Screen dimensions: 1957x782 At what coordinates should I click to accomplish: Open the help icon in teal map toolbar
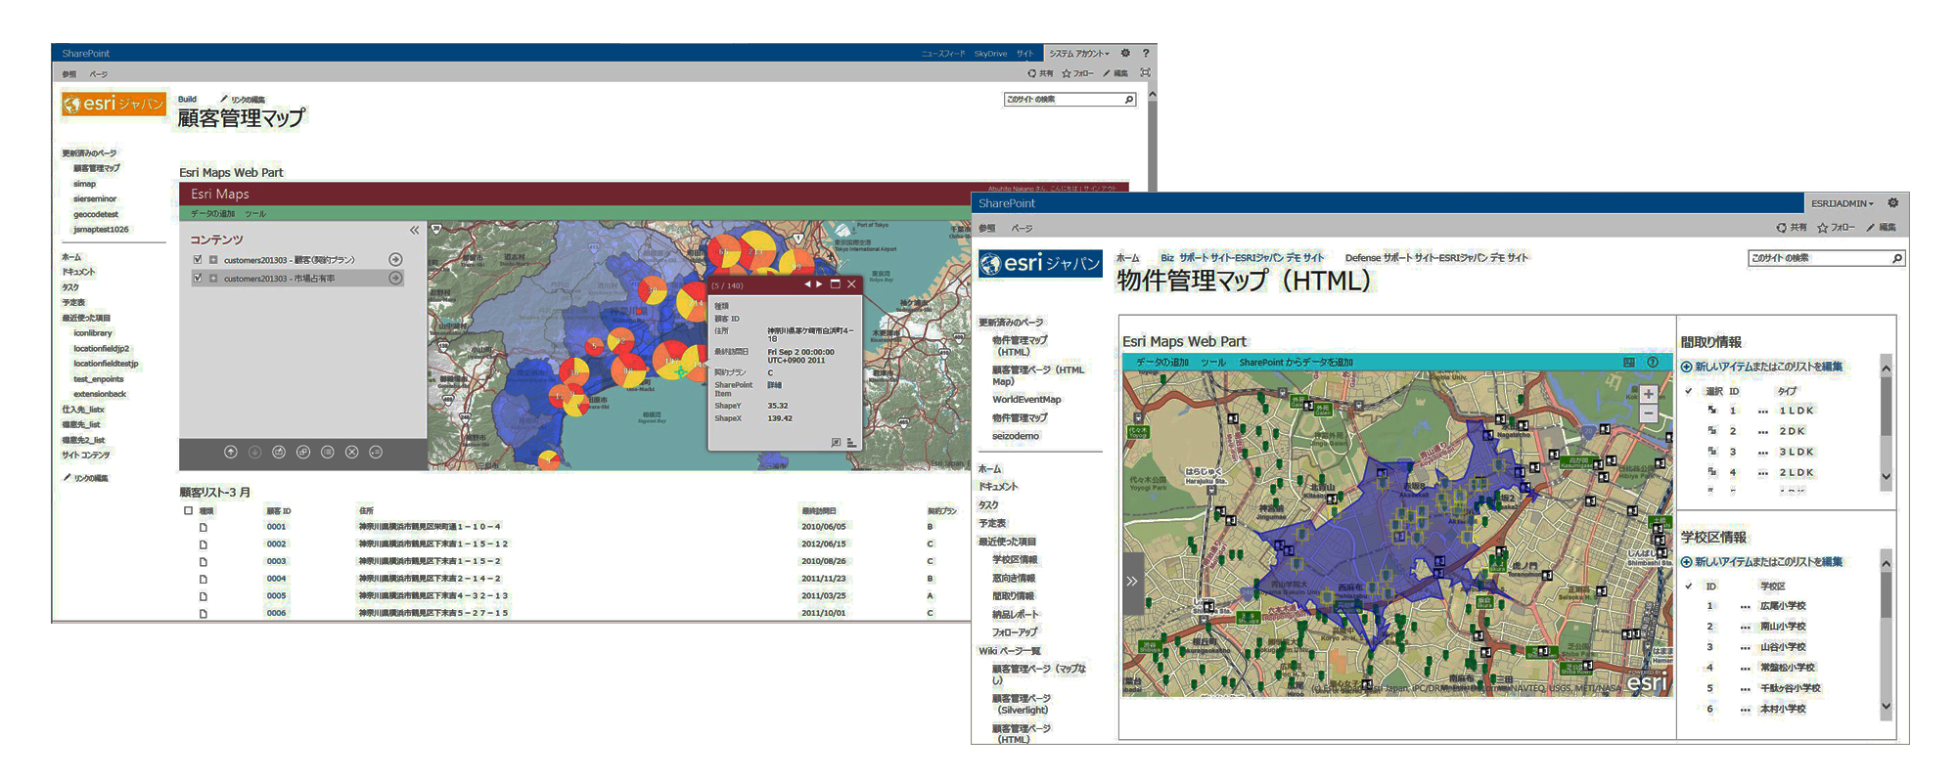[1653, 362]
